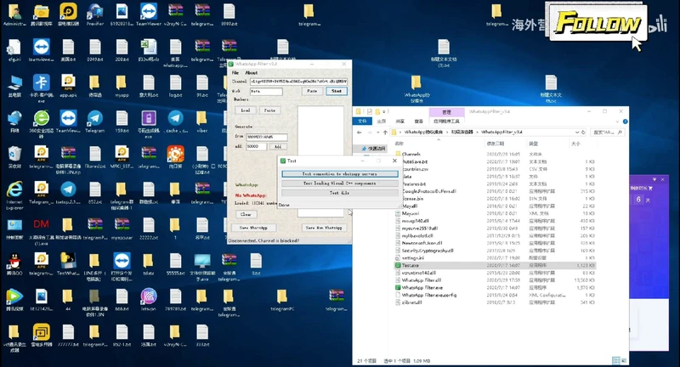Click the 'Test dlls' button in Test dialog
The width and height of the screenshot is (680, 367).
[x=339, y=193]
